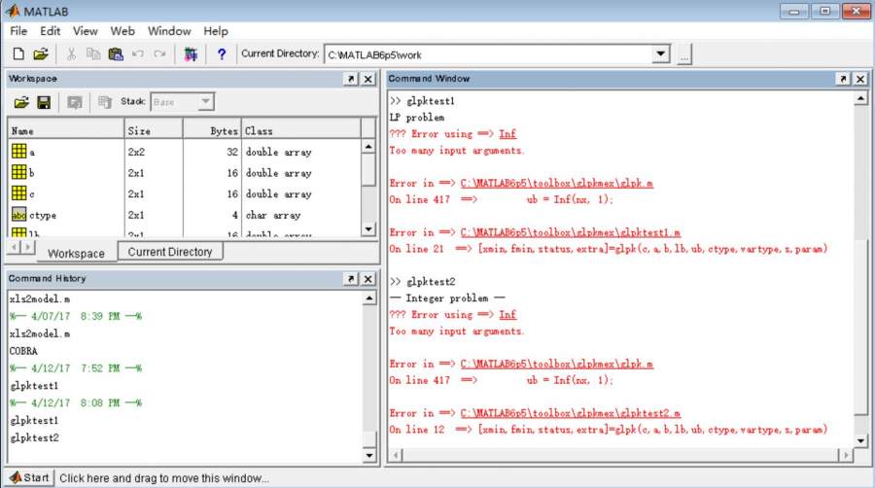
Task: Select first xls2model.m history entry
Action: 40,299
